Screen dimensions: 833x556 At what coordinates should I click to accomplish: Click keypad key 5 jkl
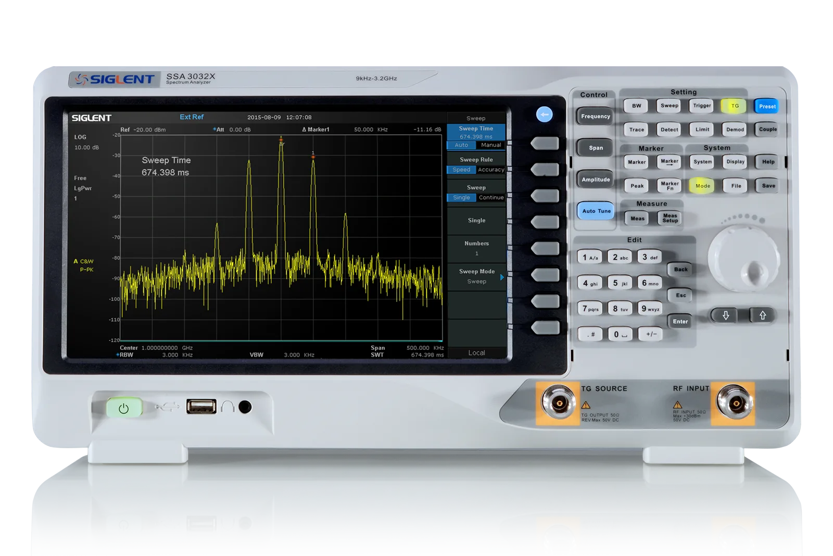click(x=620, y=283)
